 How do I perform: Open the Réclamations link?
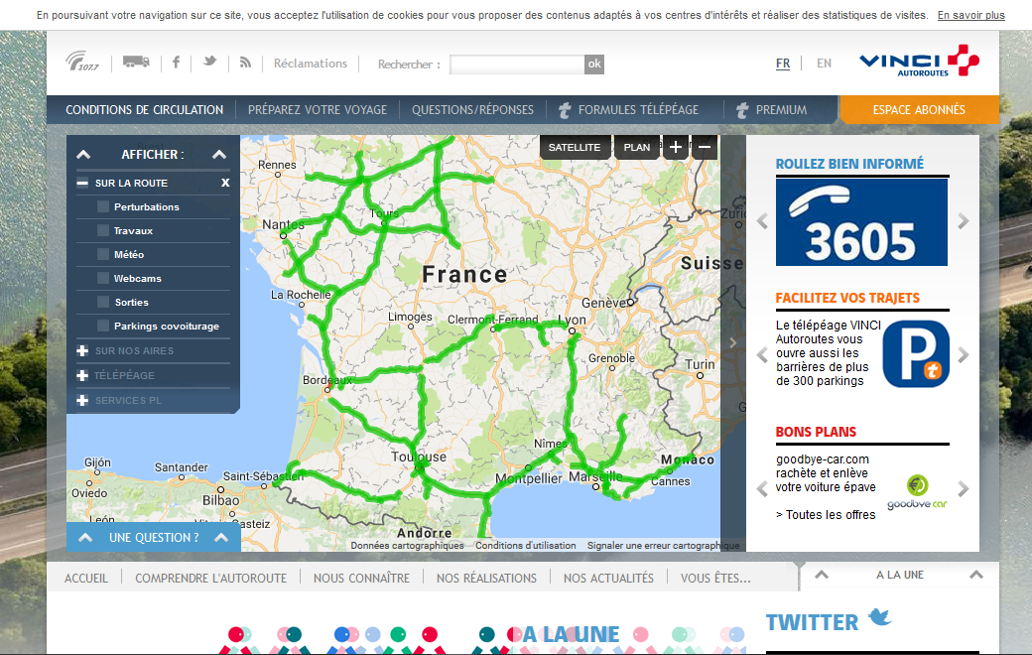pyautogui.click(x=310, y=64)
